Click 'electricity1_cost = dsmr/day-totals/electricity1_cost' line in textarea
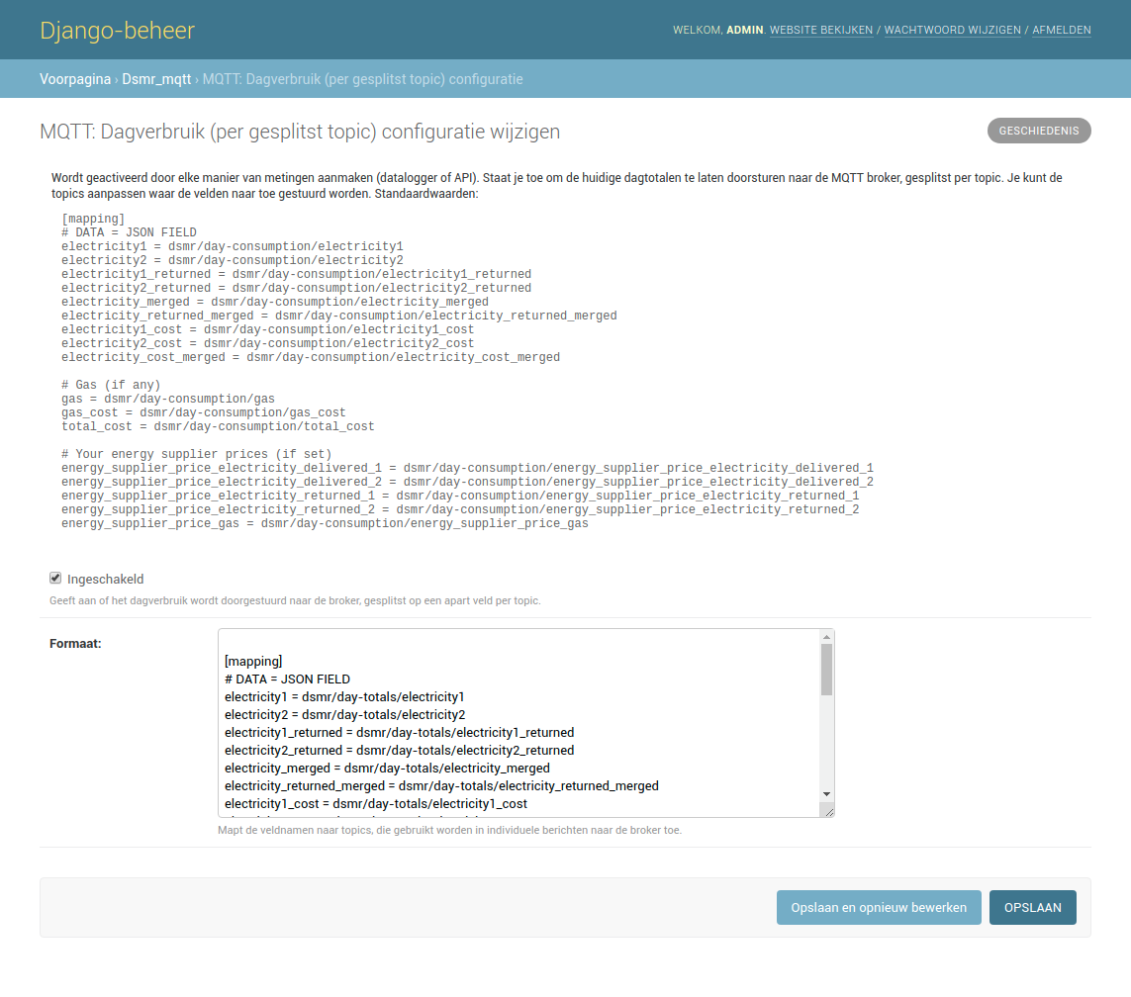This screenshot has height=997, width=1131. (376, 804)
